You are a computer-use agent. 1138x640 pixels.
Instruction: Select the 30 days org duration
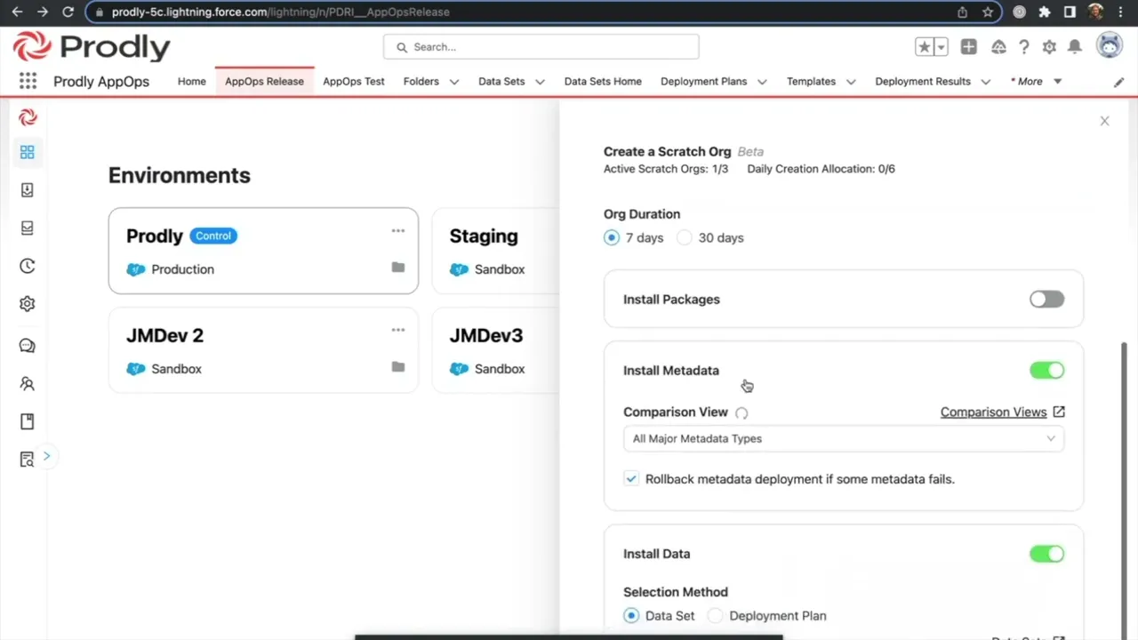[x=685, y=238]
